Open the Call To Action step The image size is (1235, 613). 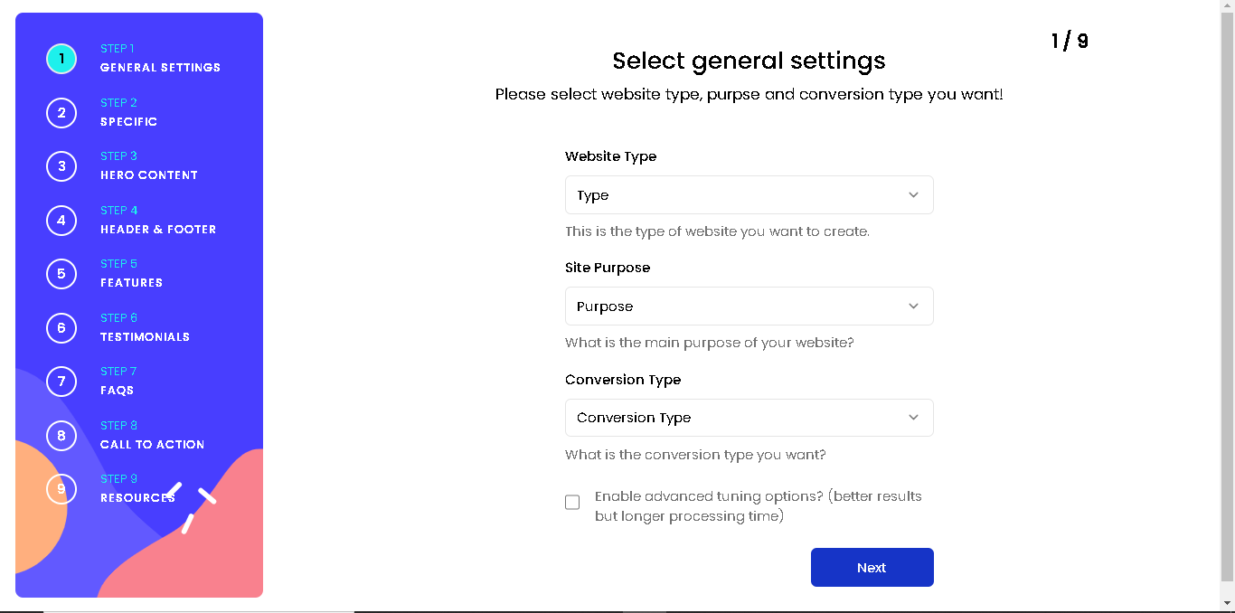152,445
